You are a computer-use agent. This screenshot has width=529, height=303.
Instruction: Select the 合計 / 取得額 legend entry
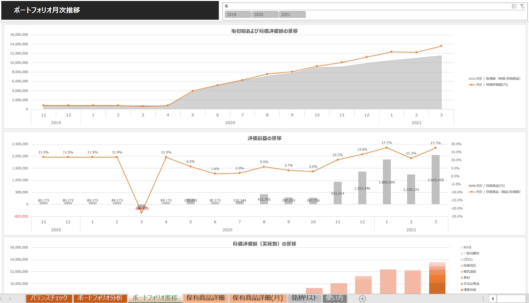[x=494, y=78]
